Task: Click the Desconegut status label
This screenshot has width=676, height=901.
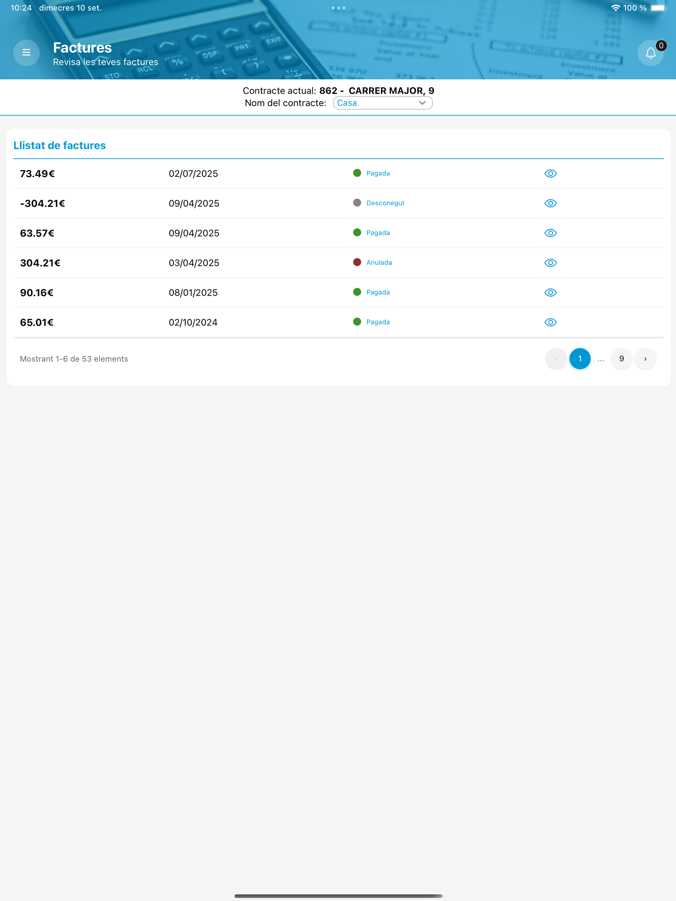Action: (x=385, y=203)
